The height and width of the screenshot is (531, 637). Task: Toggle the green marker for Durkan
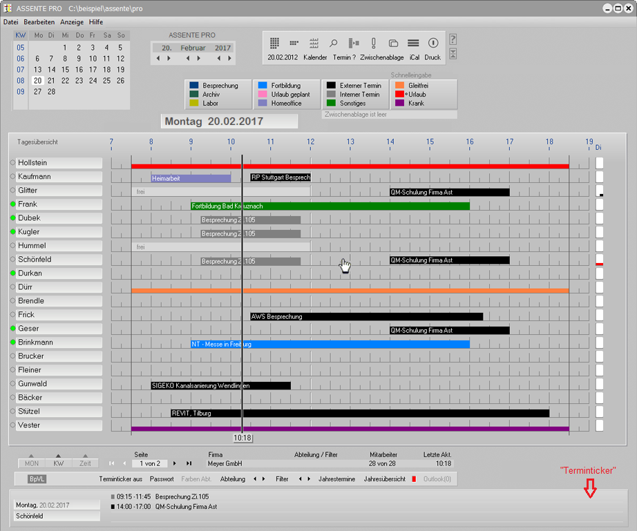12,273
